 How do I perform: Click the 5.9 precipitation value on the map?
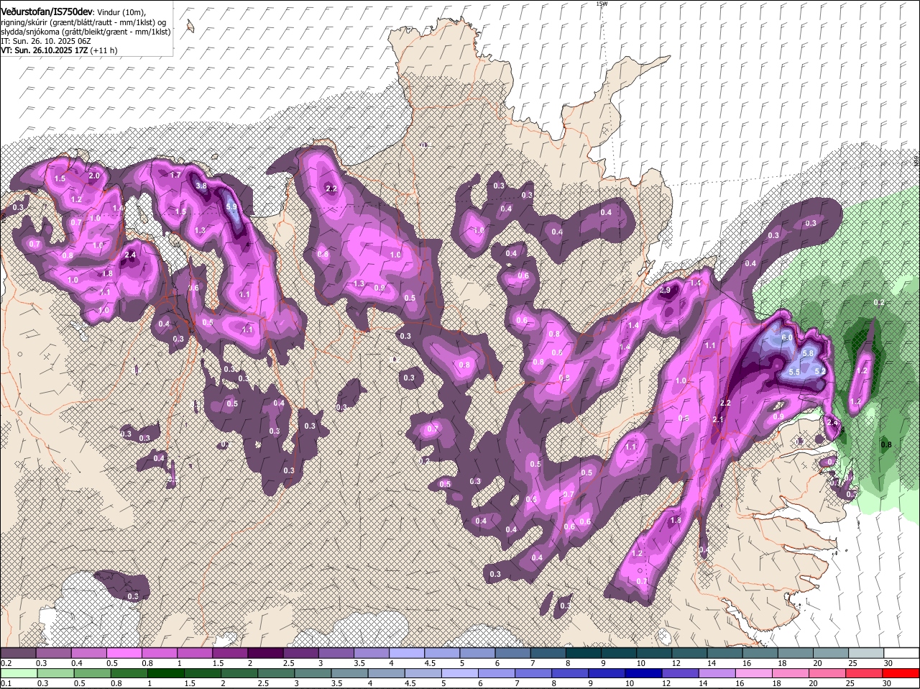pos(231,207)
